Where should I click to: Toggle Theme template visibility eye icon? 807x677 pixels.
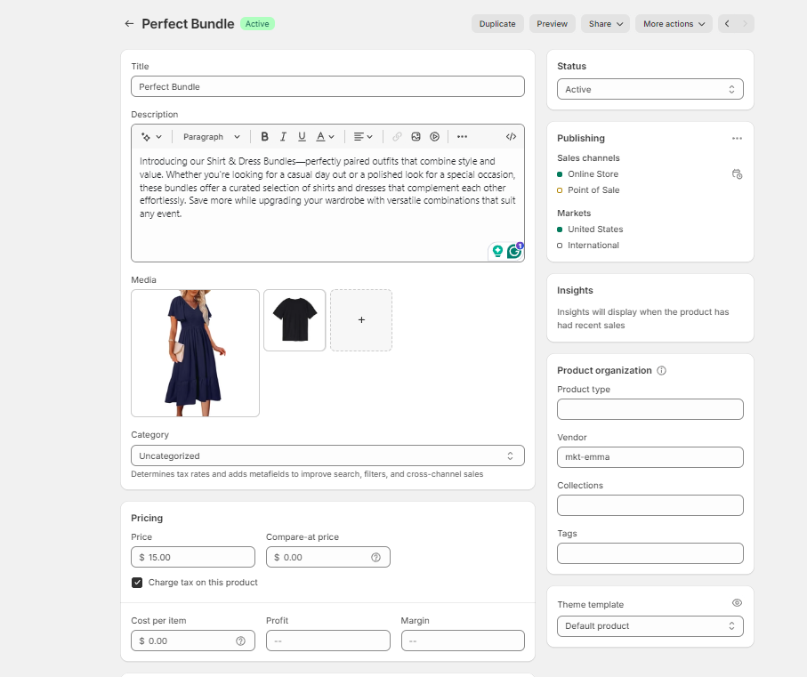pyautogui.click(x=737, y=602)
